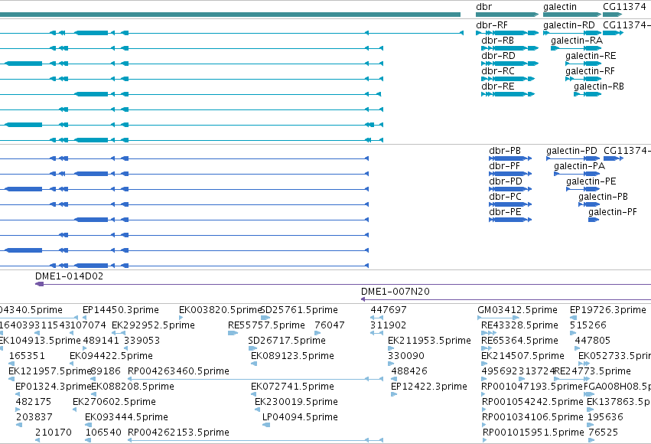Select feature 447697
Screen dimensions: 651x444
click(x=389, y=310)
